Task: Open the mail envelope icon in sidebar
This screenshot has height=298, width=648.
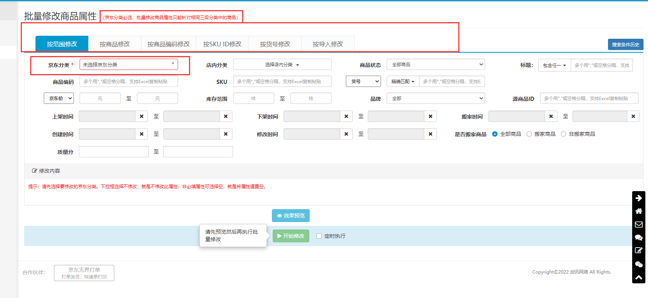Action: point(639,225)
